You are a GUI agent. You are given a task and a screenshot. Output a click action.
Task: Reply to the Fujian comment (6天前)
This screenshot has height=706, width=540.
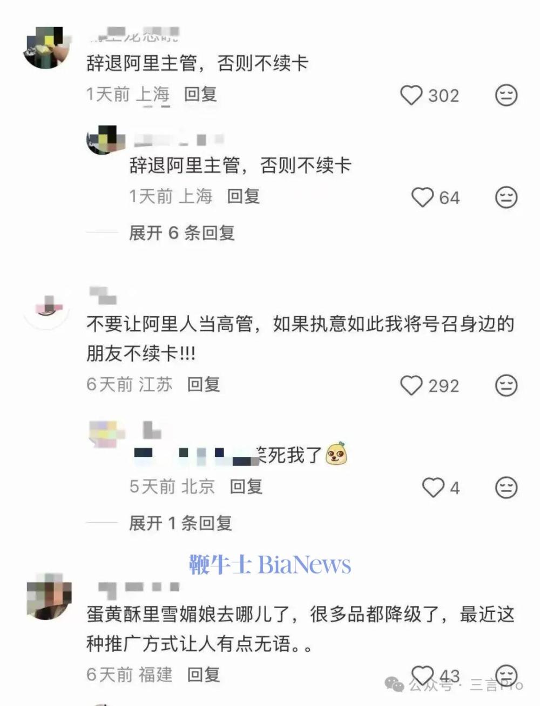tap(204, 674)
